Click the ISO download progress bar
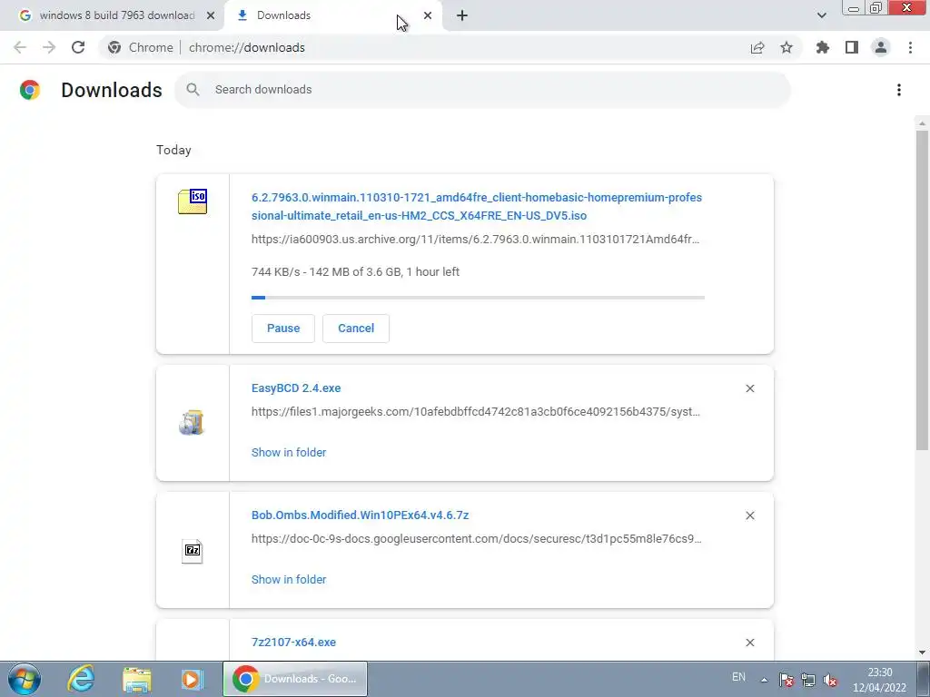The height and width of the screenshot is (697, 930). tap(478, 298)
